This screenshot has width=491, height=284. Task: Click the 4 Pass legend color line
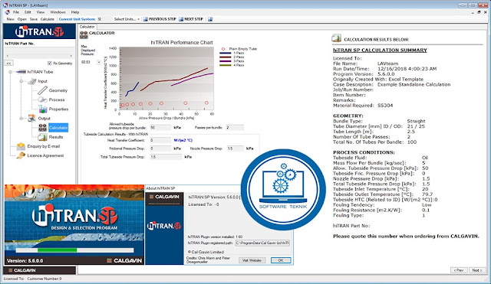coord(226,65)
